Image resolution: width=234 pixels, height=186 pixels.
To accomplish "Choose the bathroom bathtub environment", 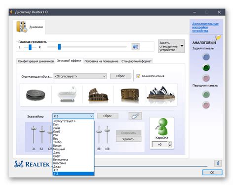I will [67, 94].
